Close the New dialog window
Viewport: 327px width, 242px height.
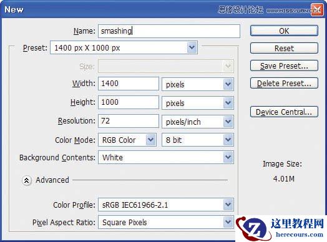[x=317, y=9]
